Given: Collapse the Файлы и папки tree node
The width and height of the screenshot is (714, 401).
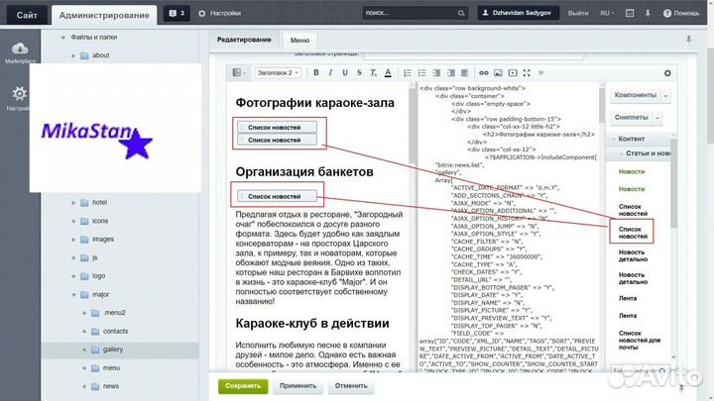Looking at the screenshot, I should click(x=62, y=38).
